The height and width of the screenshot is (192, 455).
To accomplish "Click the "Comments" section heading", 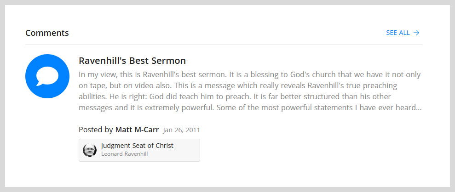I will (47, 33).
